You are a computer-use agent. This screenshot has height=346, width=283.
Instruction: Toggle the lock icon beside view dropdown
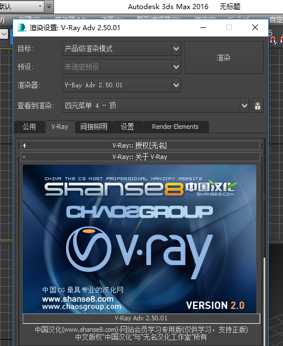pos(257,105)
